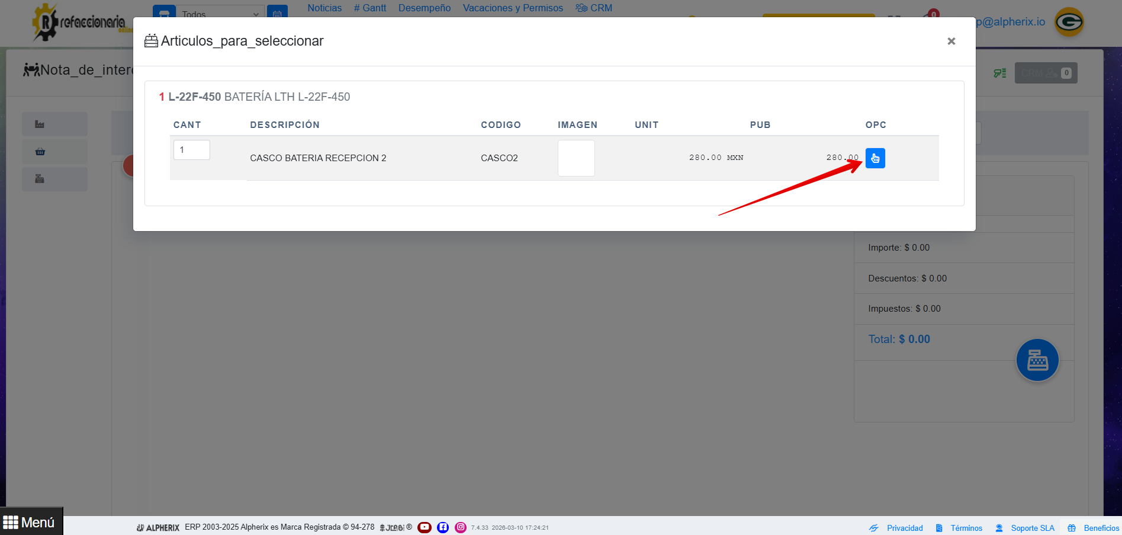Click the empty product image thumbnail
Image resolution: width=1122 pixels, height=535 pixels.
576,158
